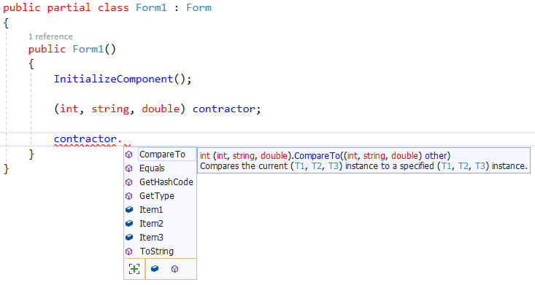Click the Item2 field icon
The width and height of the screenshot is (535, 285).
(x=129, y=224)
